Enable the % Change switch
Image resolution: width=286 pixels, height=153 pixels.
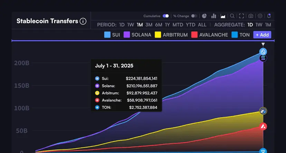click(x=194, y=16)
